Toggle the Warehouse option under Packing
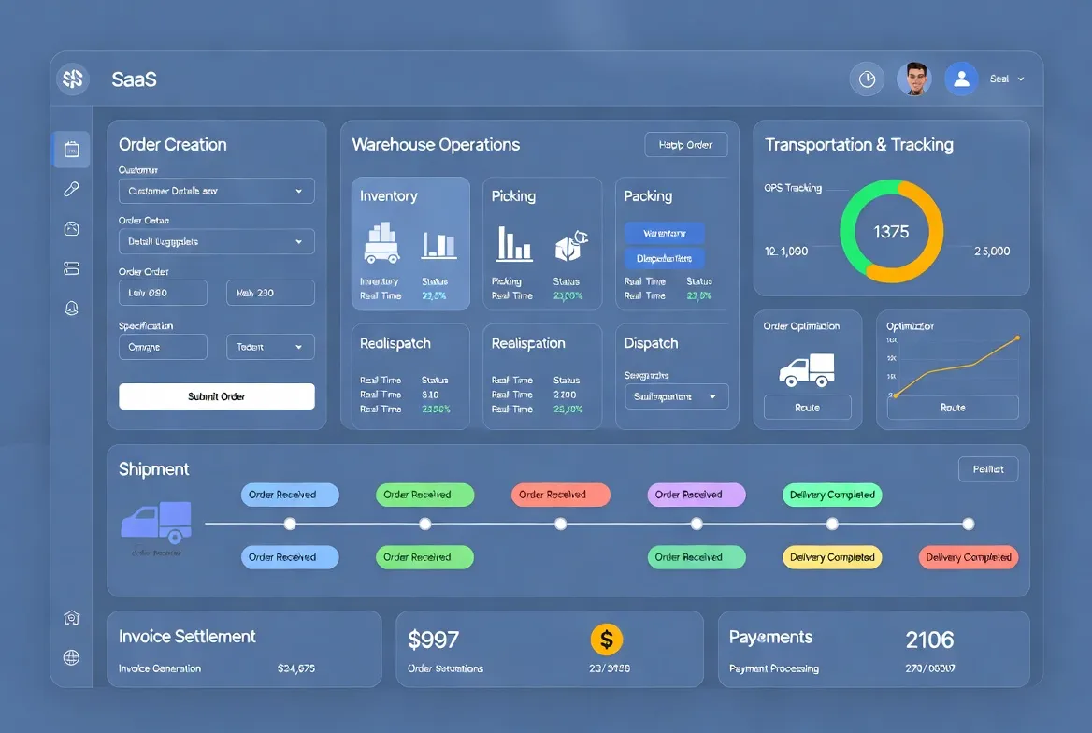This screenshot has width=1092, height=733. [664, 233]
